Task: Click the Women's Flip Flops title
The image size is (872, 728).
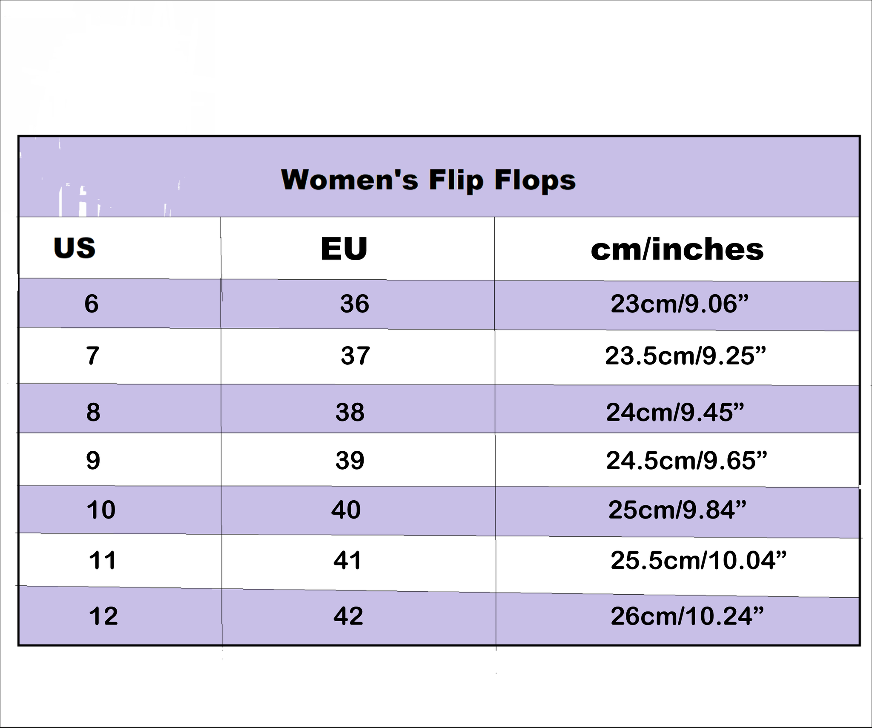Action: pos(428,180)
